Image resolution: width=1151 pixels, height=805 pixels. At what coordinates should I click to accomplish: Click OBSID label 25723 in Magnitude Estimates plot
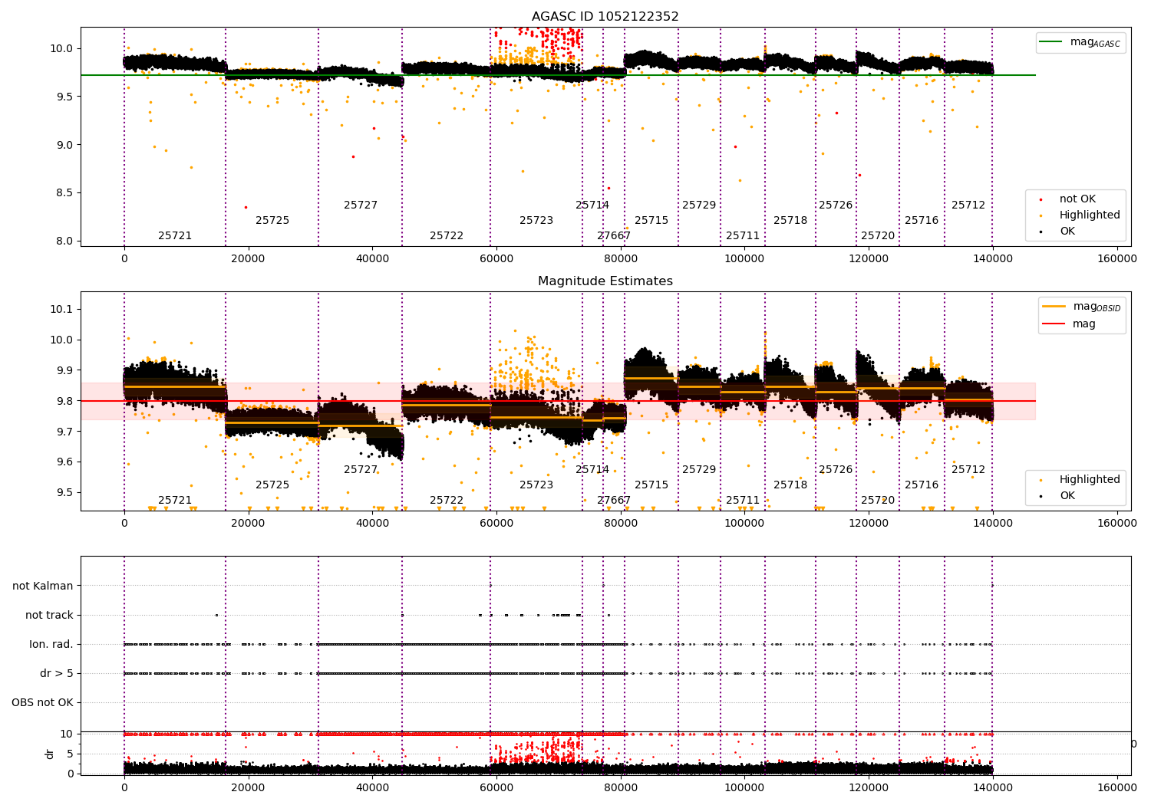point(536,485)
